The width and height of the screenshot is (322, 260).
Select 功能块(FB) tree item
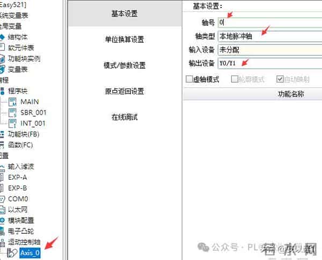(24, 134)
